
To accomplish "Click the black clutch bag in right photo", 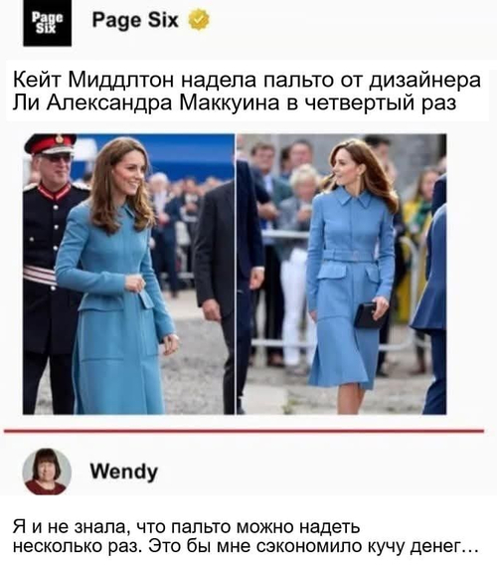I will [370, 316].
